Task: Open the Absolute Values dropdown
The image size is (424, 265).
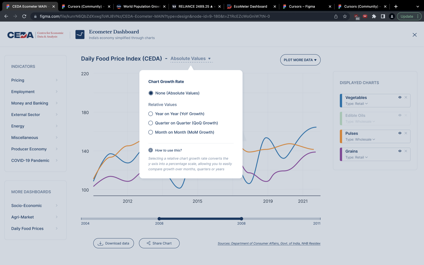Action: (x=191, y=59)
